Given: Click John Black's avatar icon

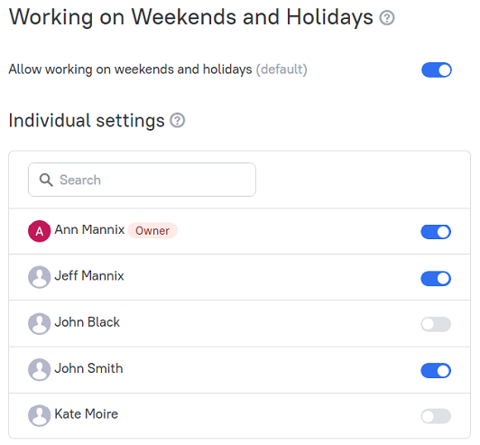Looking at the screenshot, I should click(39, 324).
